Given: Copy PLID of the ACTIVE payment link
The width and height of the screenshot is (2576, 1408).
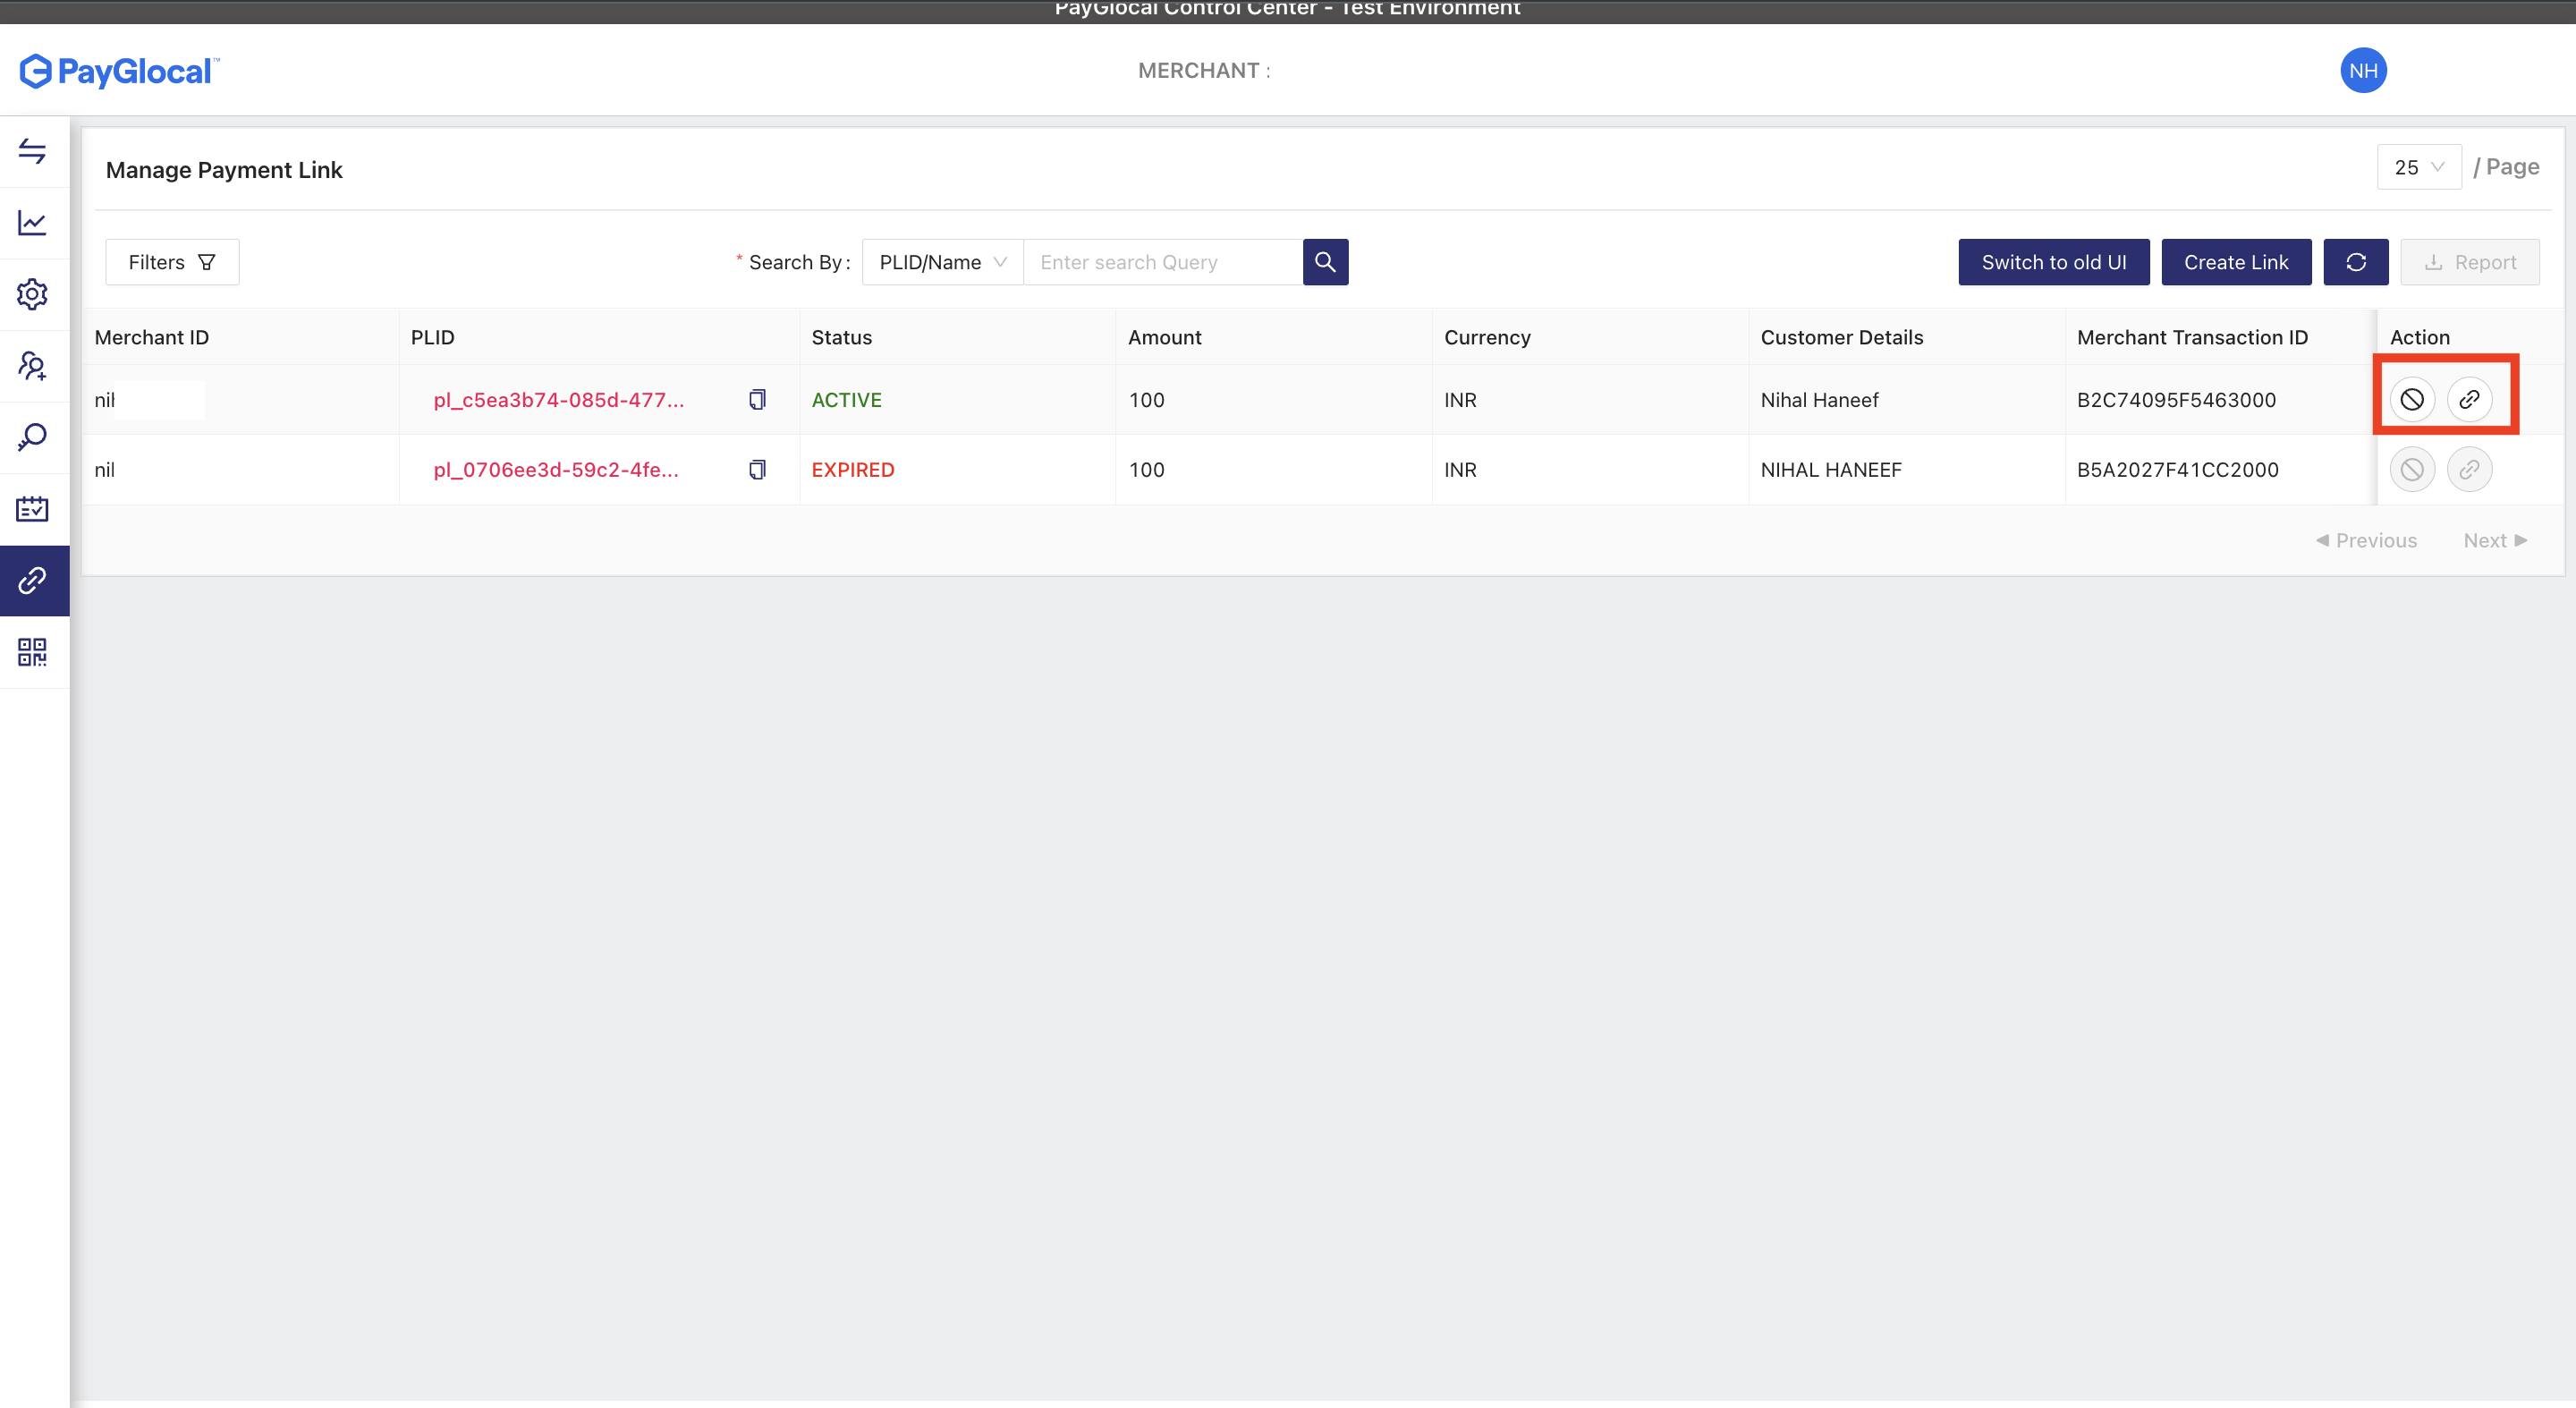Looking at the screenshot, I should (x=757, y=400).
